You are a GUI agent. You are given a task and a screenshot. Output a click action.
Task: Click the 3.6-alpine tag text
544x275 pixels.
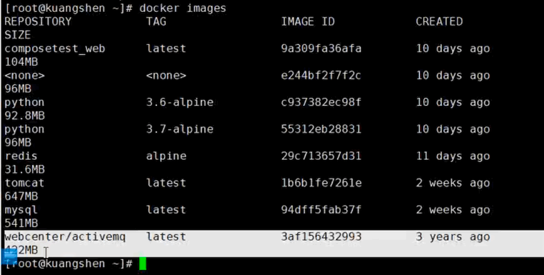[180, 103]
